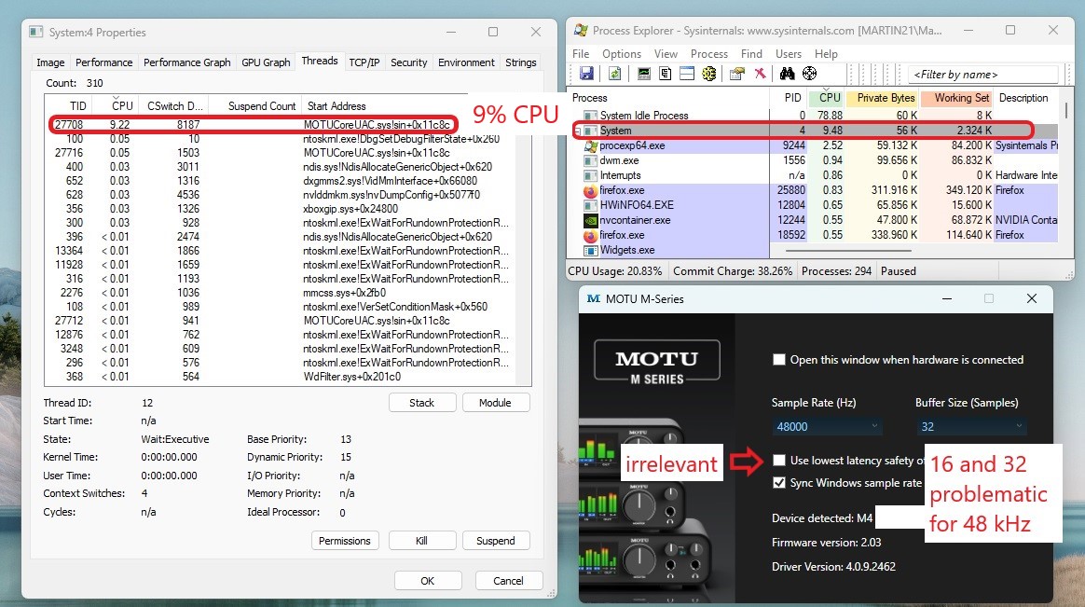Sort by Private Bytes column header

pyautogui.click(x=882, y=98)
